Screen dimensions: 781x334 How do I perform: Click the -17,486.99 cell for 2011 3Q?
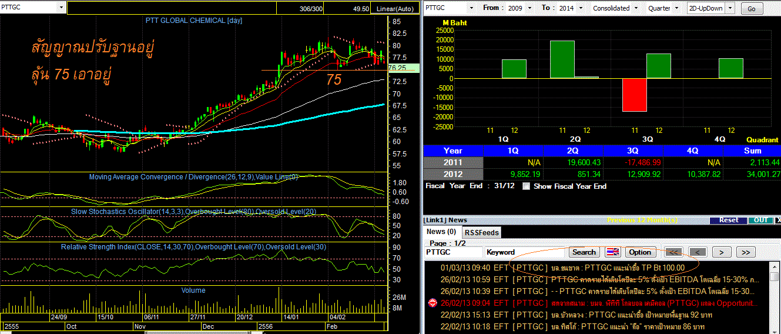(x=633, y=162)
